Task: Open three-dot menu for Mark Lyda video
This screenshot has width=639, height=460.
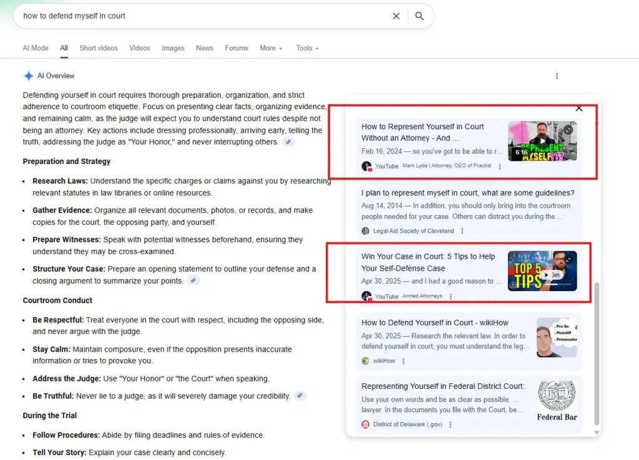Action: (x=500, y=166)
